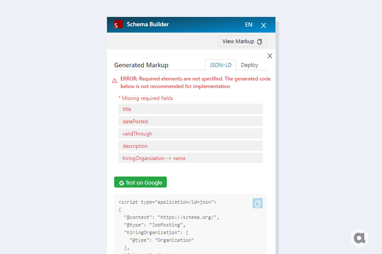Select the missing field 'datePosted'
The height and width of the screenshot is (254, 382).
tap(191, 121)
